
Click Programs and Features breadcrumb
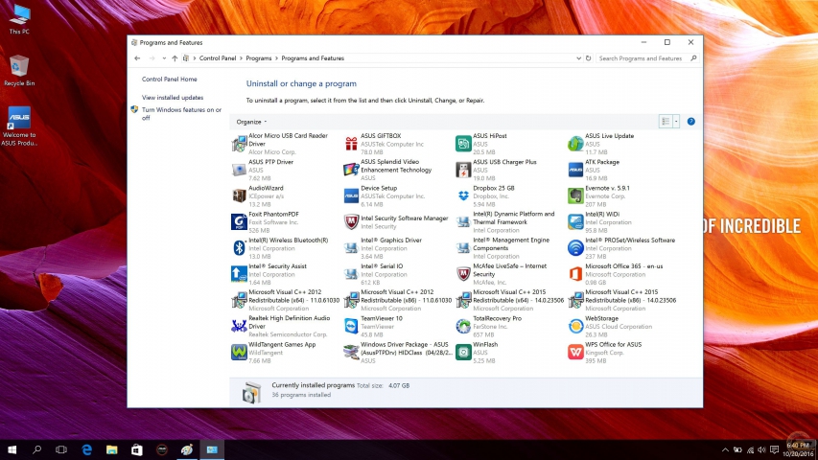point(313,58)
